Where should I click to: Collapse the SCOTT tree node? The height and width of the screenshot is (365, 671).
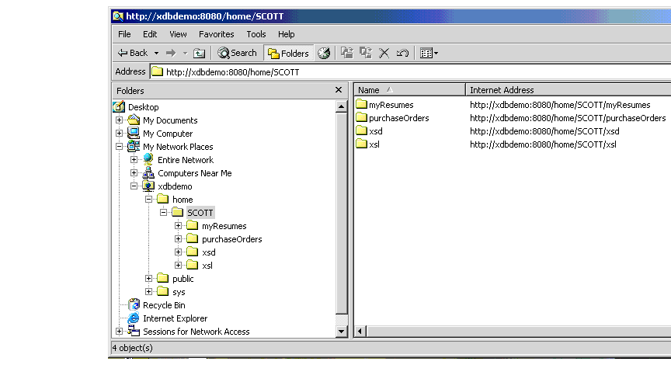tap(164, 213)
